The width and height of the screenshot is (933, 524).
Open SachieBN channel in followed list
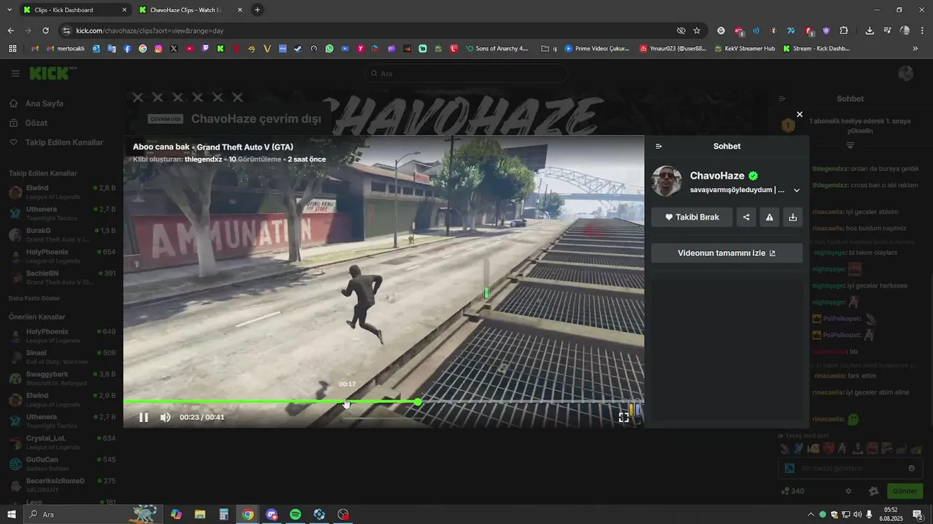pos(62,277)
